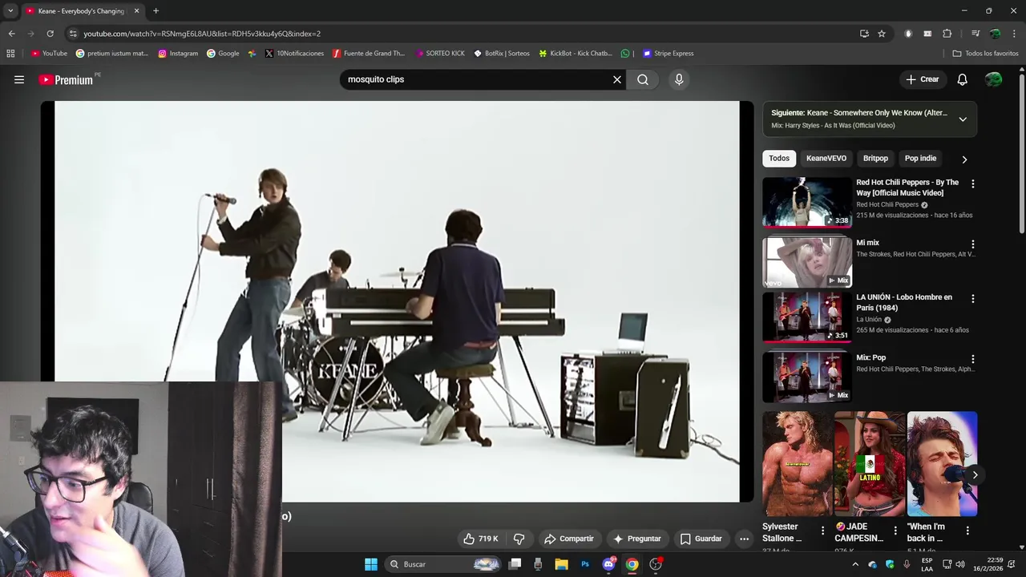Open options for JADE CAMPESIN short
Viewport: 1026px width, 577px height.
895,531
